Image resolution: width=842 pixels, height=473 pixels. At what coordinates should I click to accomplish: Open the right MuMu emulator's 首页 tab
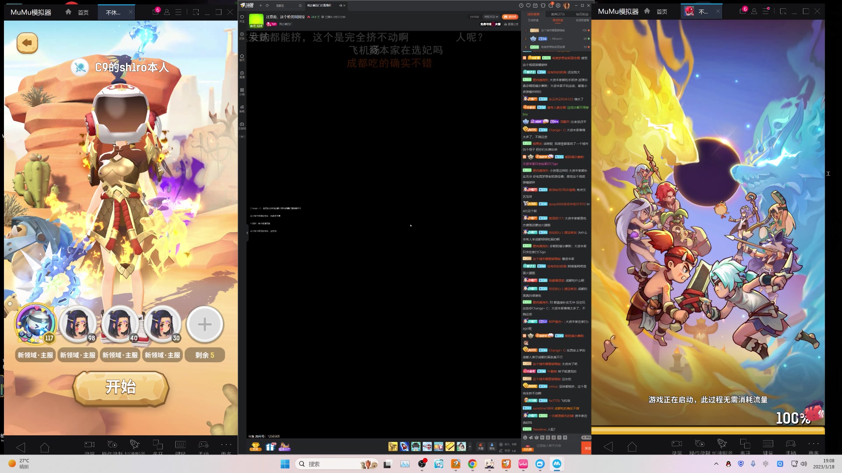coord(656,12)
